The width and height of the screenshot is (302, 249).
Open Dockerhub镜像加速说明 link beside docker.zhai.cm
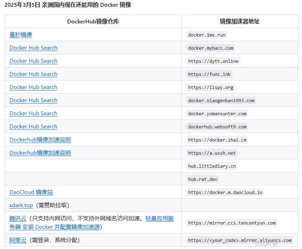(40, 140)
